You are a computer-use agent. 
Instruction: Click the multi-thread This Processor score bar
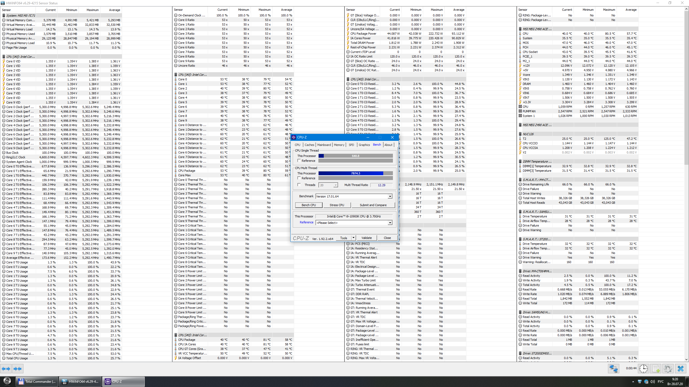355,173
